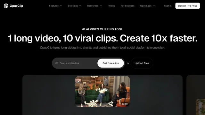Click the OpusClip logo icon
Image resolution: width=205 pixels, height=115 pixels.
click(x=6, y=6)
